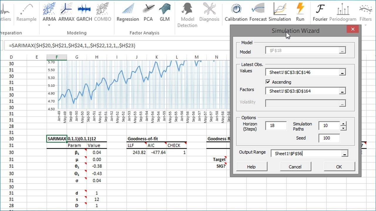
Task: Click the Factors range input field
Action: pyautogui.click(x=302, y=91)
